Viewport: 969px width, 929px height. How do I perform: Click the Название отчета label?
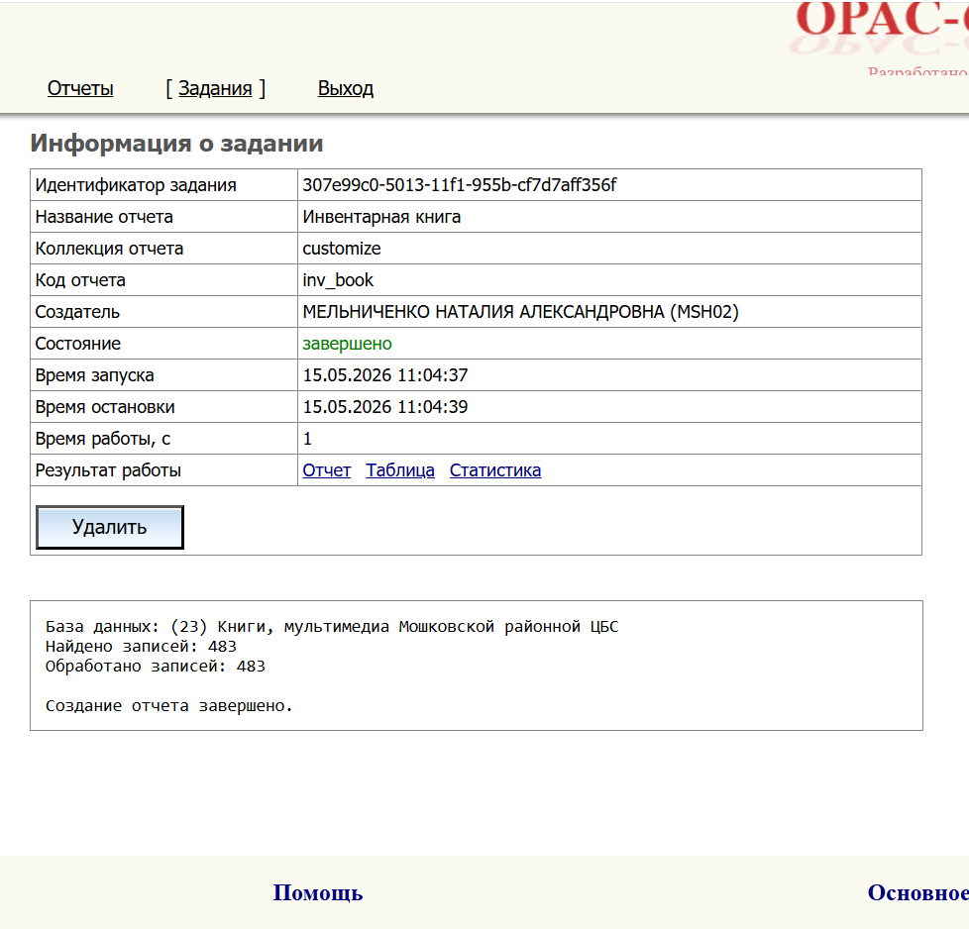(104, 217)
